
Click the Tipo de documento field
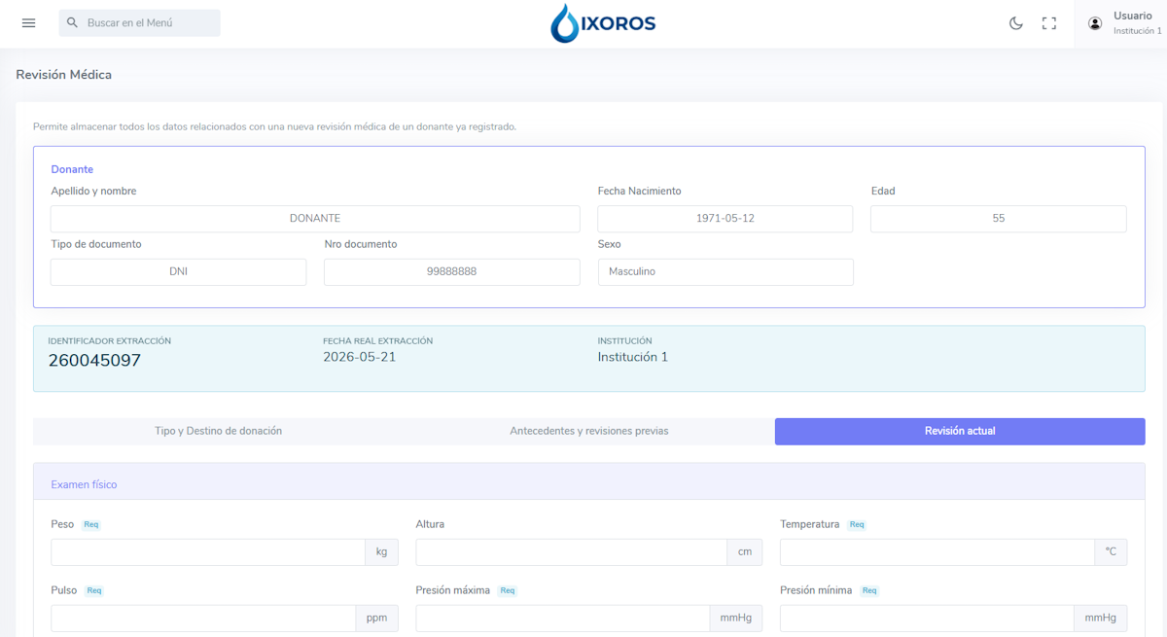click(x=178, y=272)
